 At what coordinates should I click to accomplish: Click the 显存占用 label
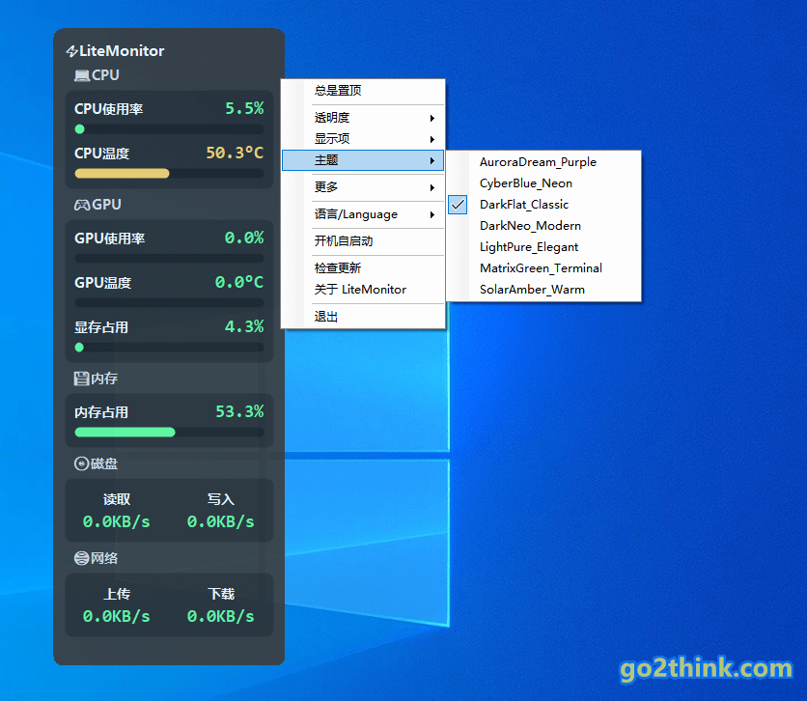pos(101,327)
